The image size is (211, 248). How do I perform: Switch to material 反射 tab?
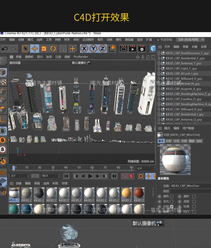coord(169,141)
